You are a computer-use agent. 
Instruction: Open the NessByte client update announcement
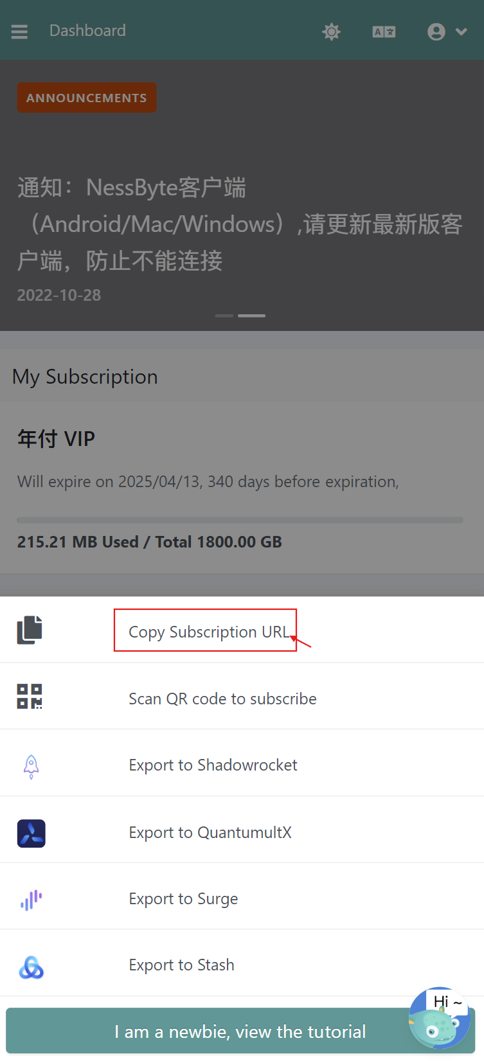239,224
